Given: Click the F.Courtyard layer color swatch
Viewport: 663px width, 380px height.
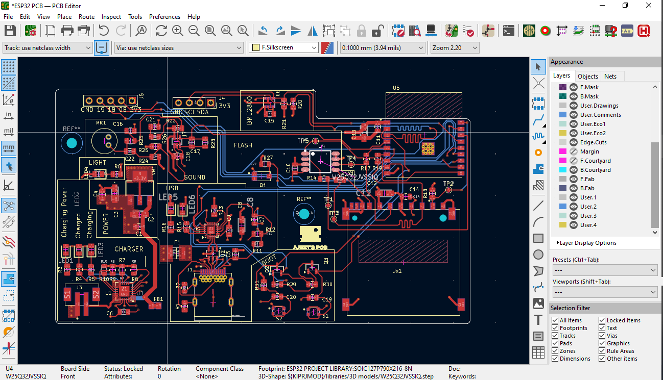Looking at the screenshot, I should click(x=563, y=161).
